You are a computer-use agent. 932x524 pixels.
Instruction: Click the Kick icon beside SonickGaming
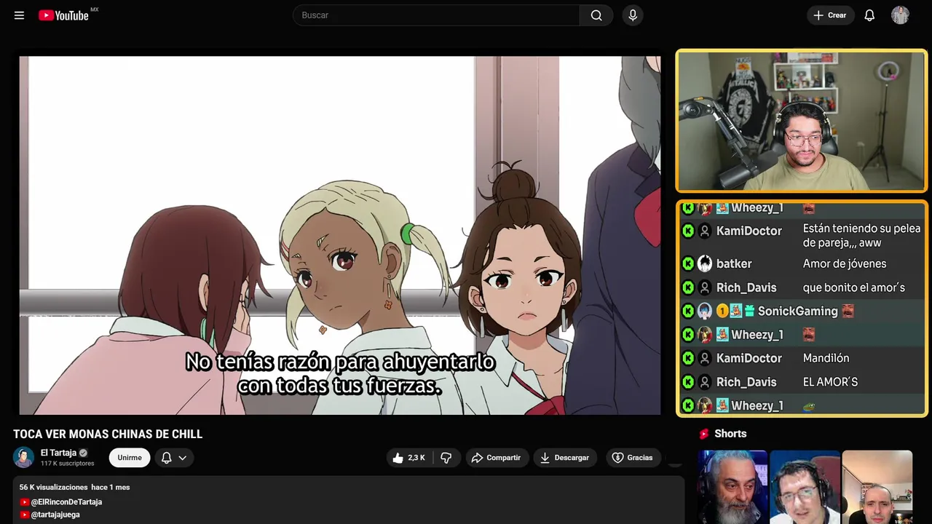click(x=688, y=311)
